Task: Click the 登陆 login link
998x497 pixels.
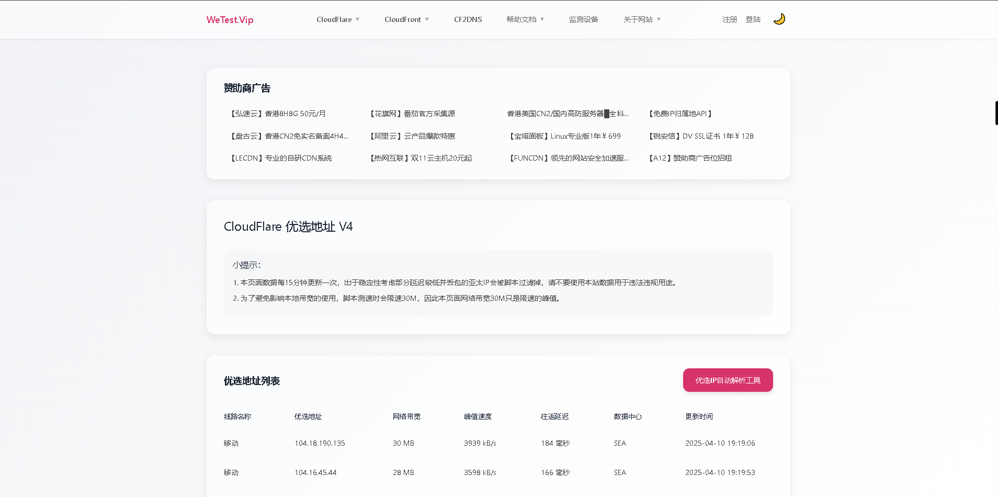Action: point(753,19)
